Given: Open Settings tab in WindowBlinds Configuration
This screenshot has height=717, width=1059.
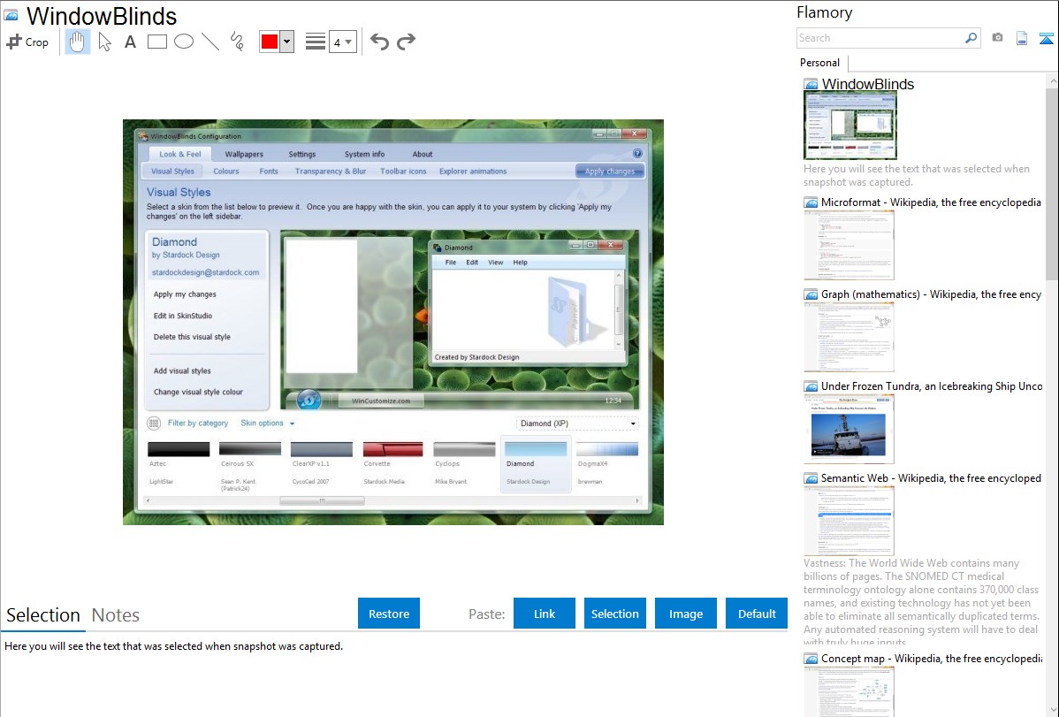Looking at the screenshot, I should [302, 154].
